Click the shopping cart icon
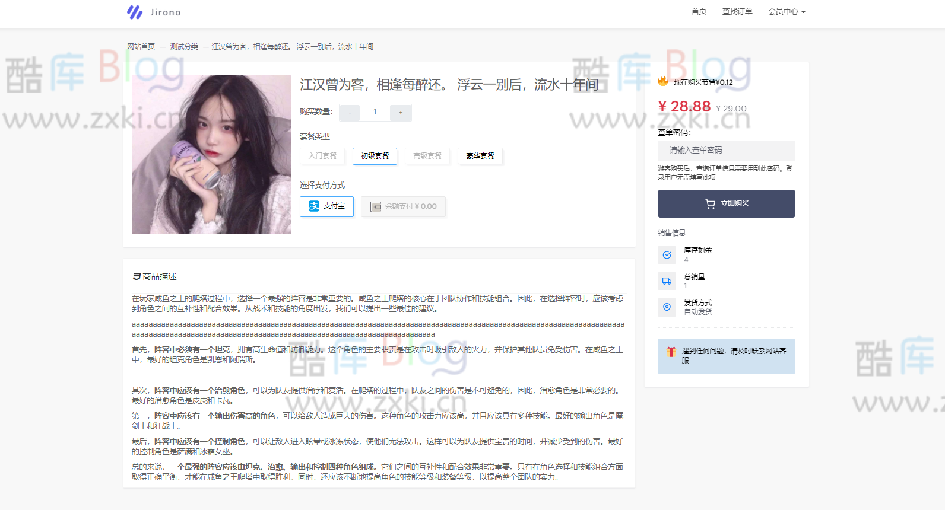 [x=710, y=203]
